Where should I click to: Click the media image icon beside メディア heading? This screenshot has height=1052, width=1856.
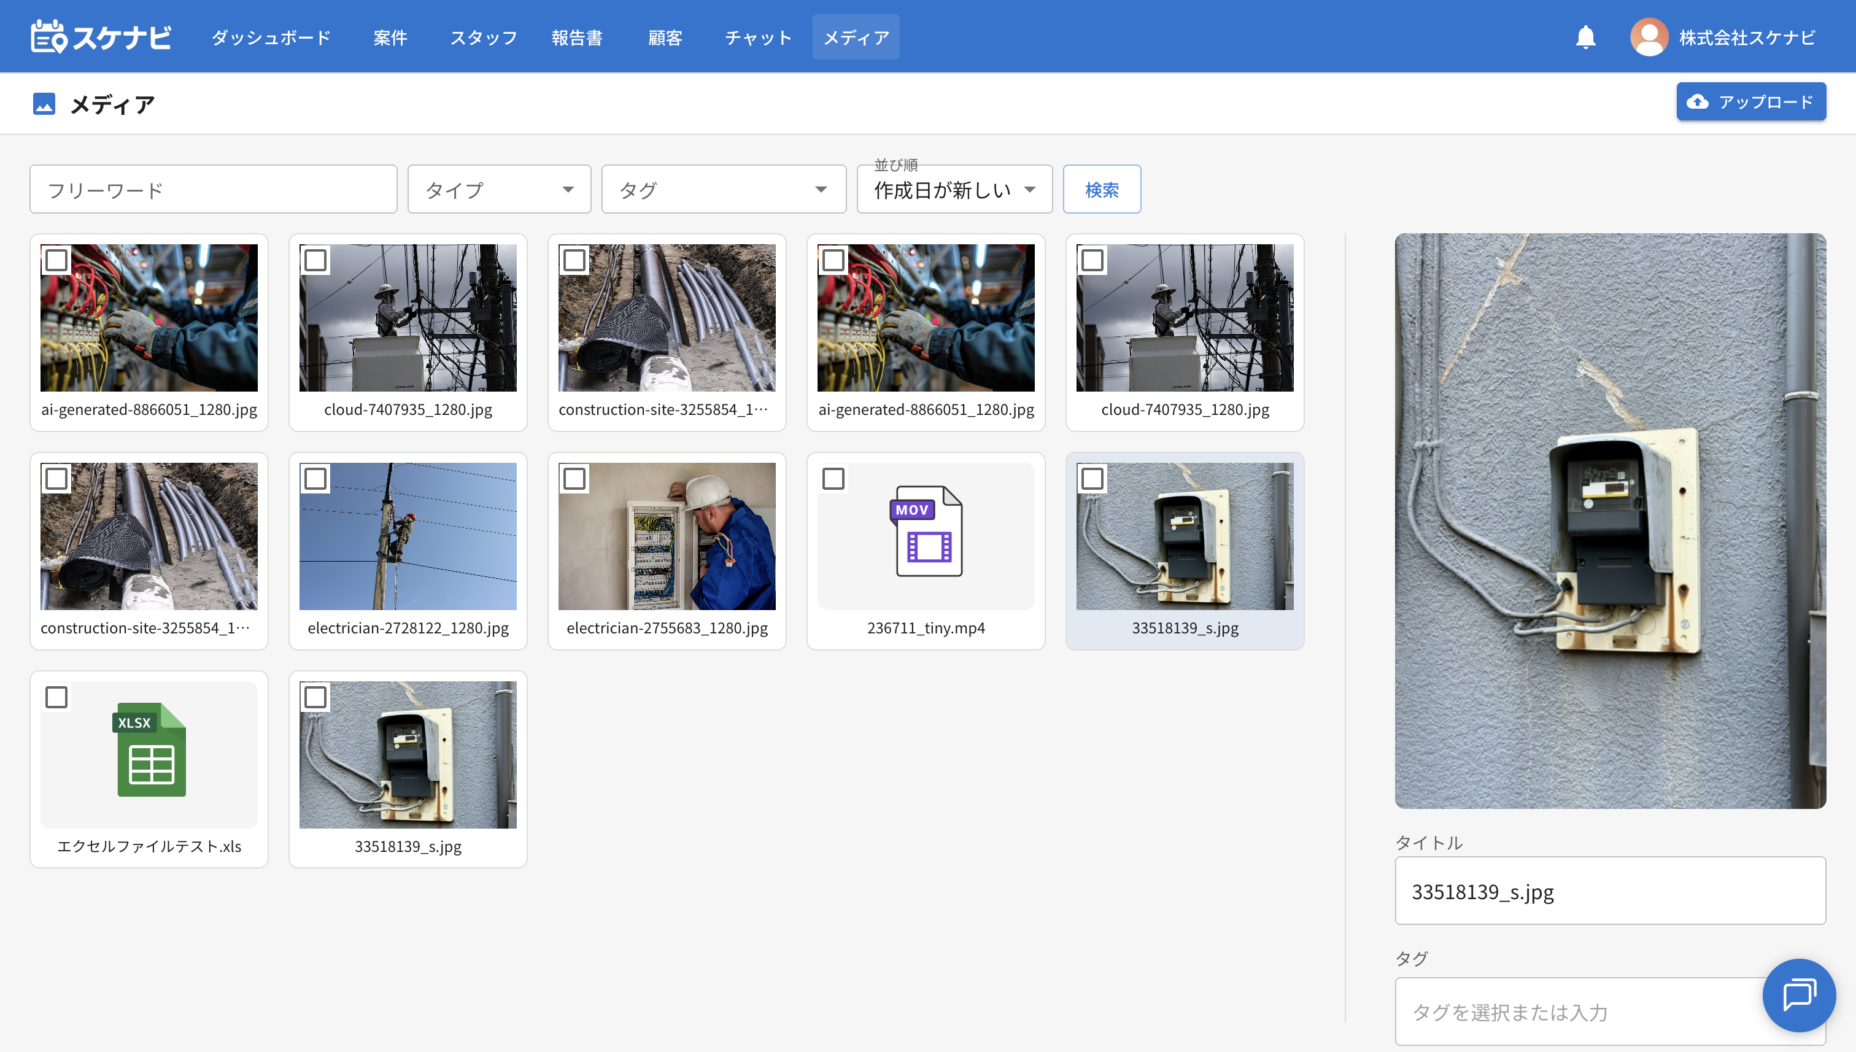44,104
